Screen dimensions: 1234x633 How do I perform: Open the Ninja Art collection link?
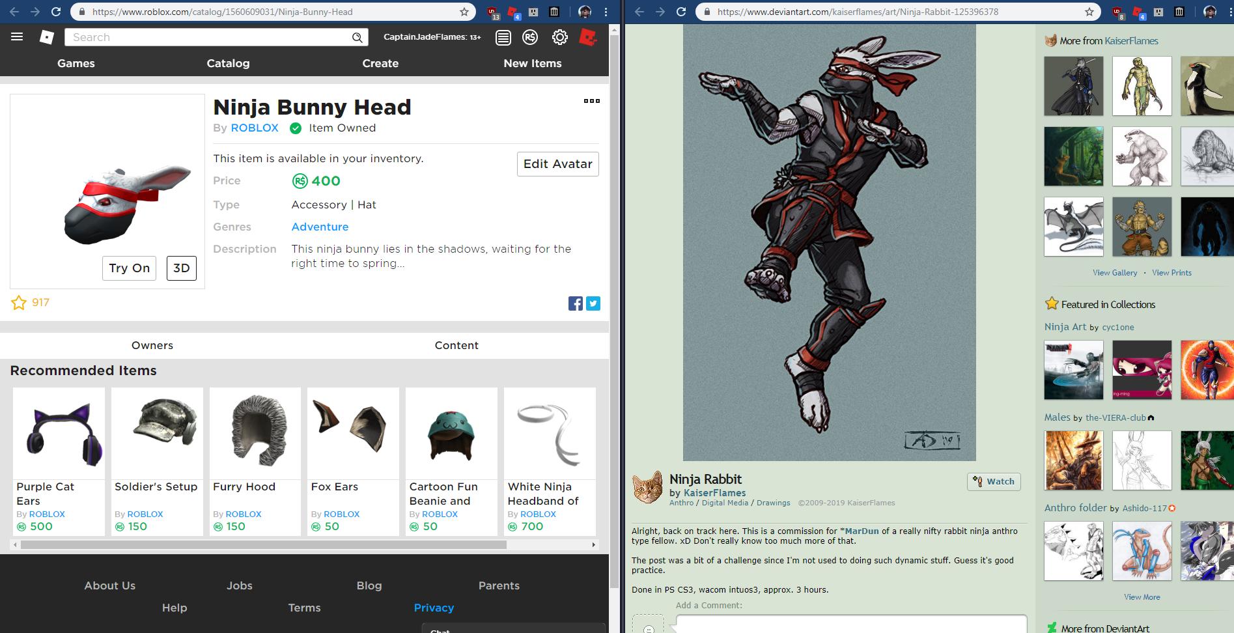tap(1065, 327)
